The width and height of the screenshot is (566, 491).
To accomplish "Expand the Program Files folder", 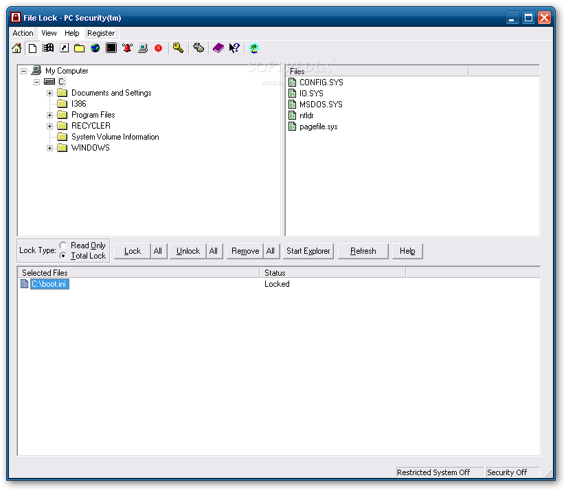I will click(x=50, y=115).
